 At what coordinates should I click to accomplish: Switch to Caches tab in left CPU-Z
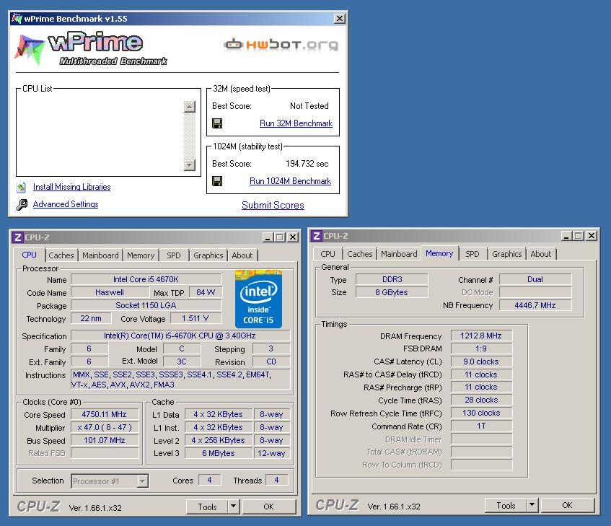coord(61,255)
